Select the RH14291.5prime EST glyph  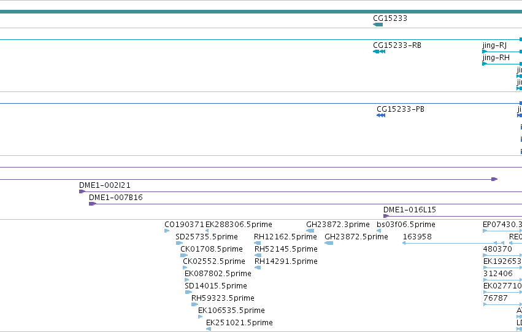pos(258,268)
